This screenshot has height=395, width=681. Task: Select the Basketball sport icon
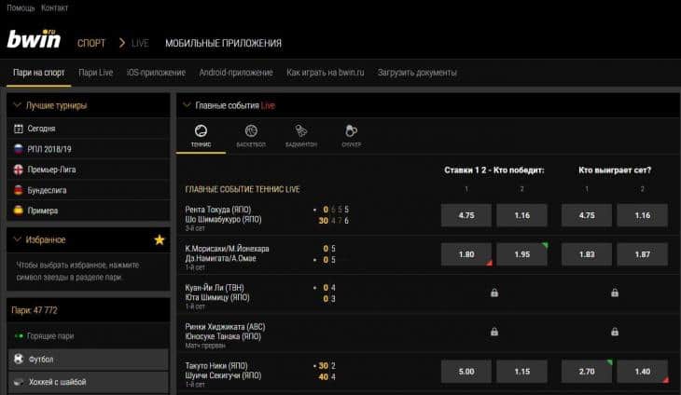(x=251, y=132)
